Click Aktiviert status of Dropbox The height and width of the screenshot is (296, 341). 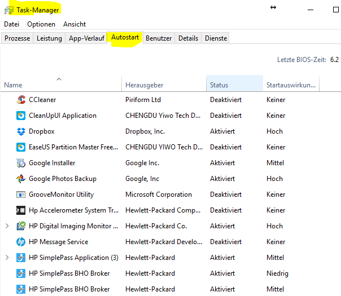click(222, 131)
